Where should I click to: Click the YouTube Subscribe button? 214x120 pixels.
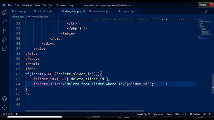click(205, 5)
